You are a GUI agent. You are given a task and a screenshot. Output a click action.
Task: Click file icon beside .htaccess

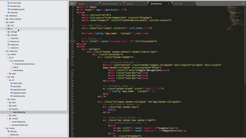8,38
